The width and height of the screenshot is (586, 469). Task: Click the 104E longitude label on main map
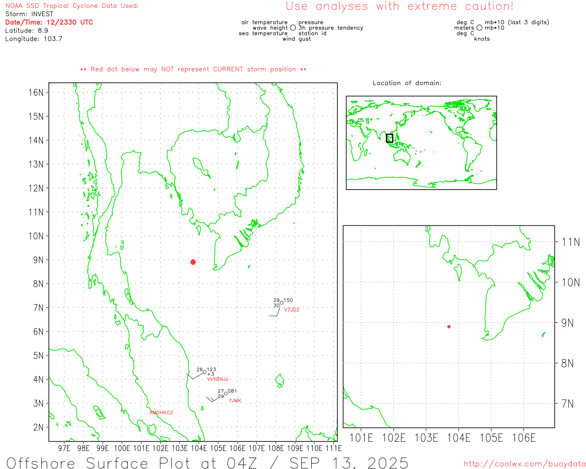[199, 448]
